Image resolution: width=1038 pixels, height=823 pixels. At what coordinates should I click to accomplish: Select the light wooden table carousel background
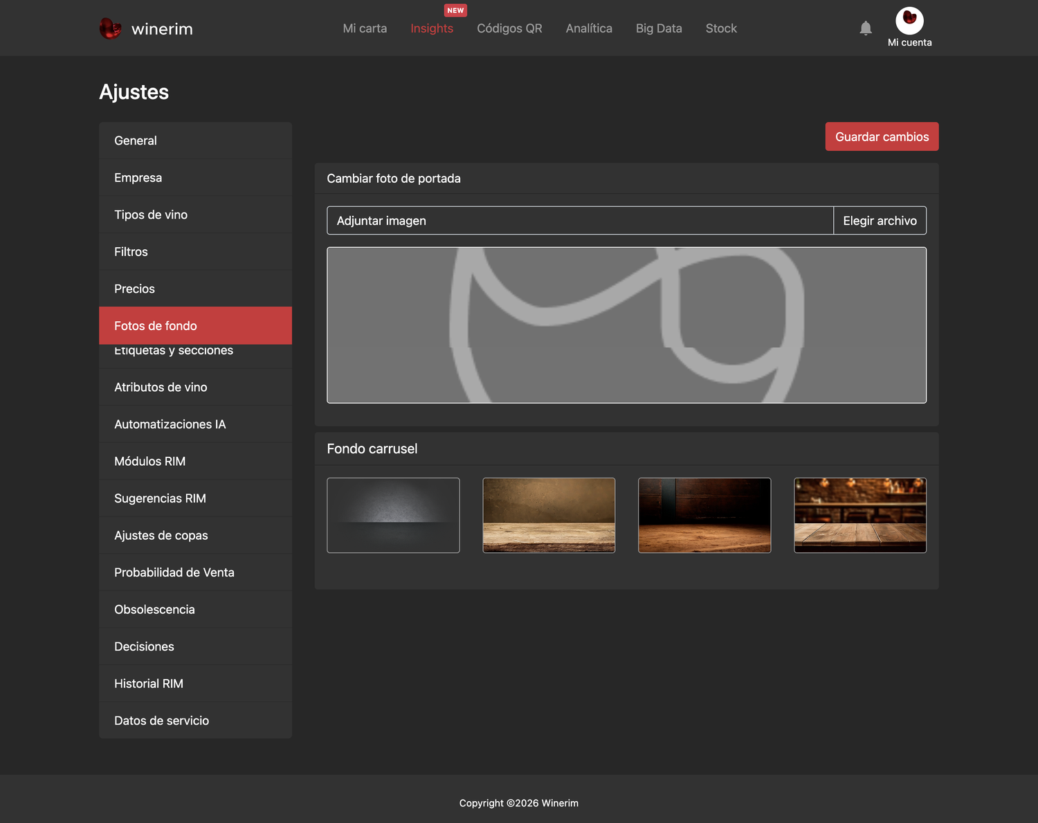pyautogui.click(x=549, y=515)
